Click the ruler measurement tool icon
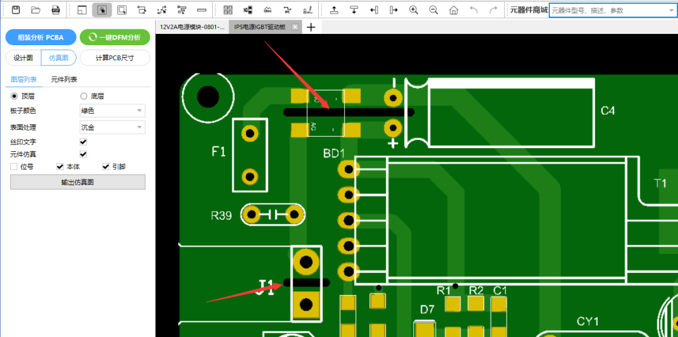Image resolution: width=678 pixels, height=337 pixels. pos(202,10)
